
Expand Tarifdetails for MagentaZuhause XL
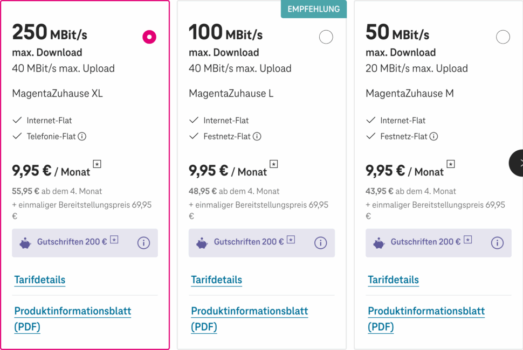40,280
